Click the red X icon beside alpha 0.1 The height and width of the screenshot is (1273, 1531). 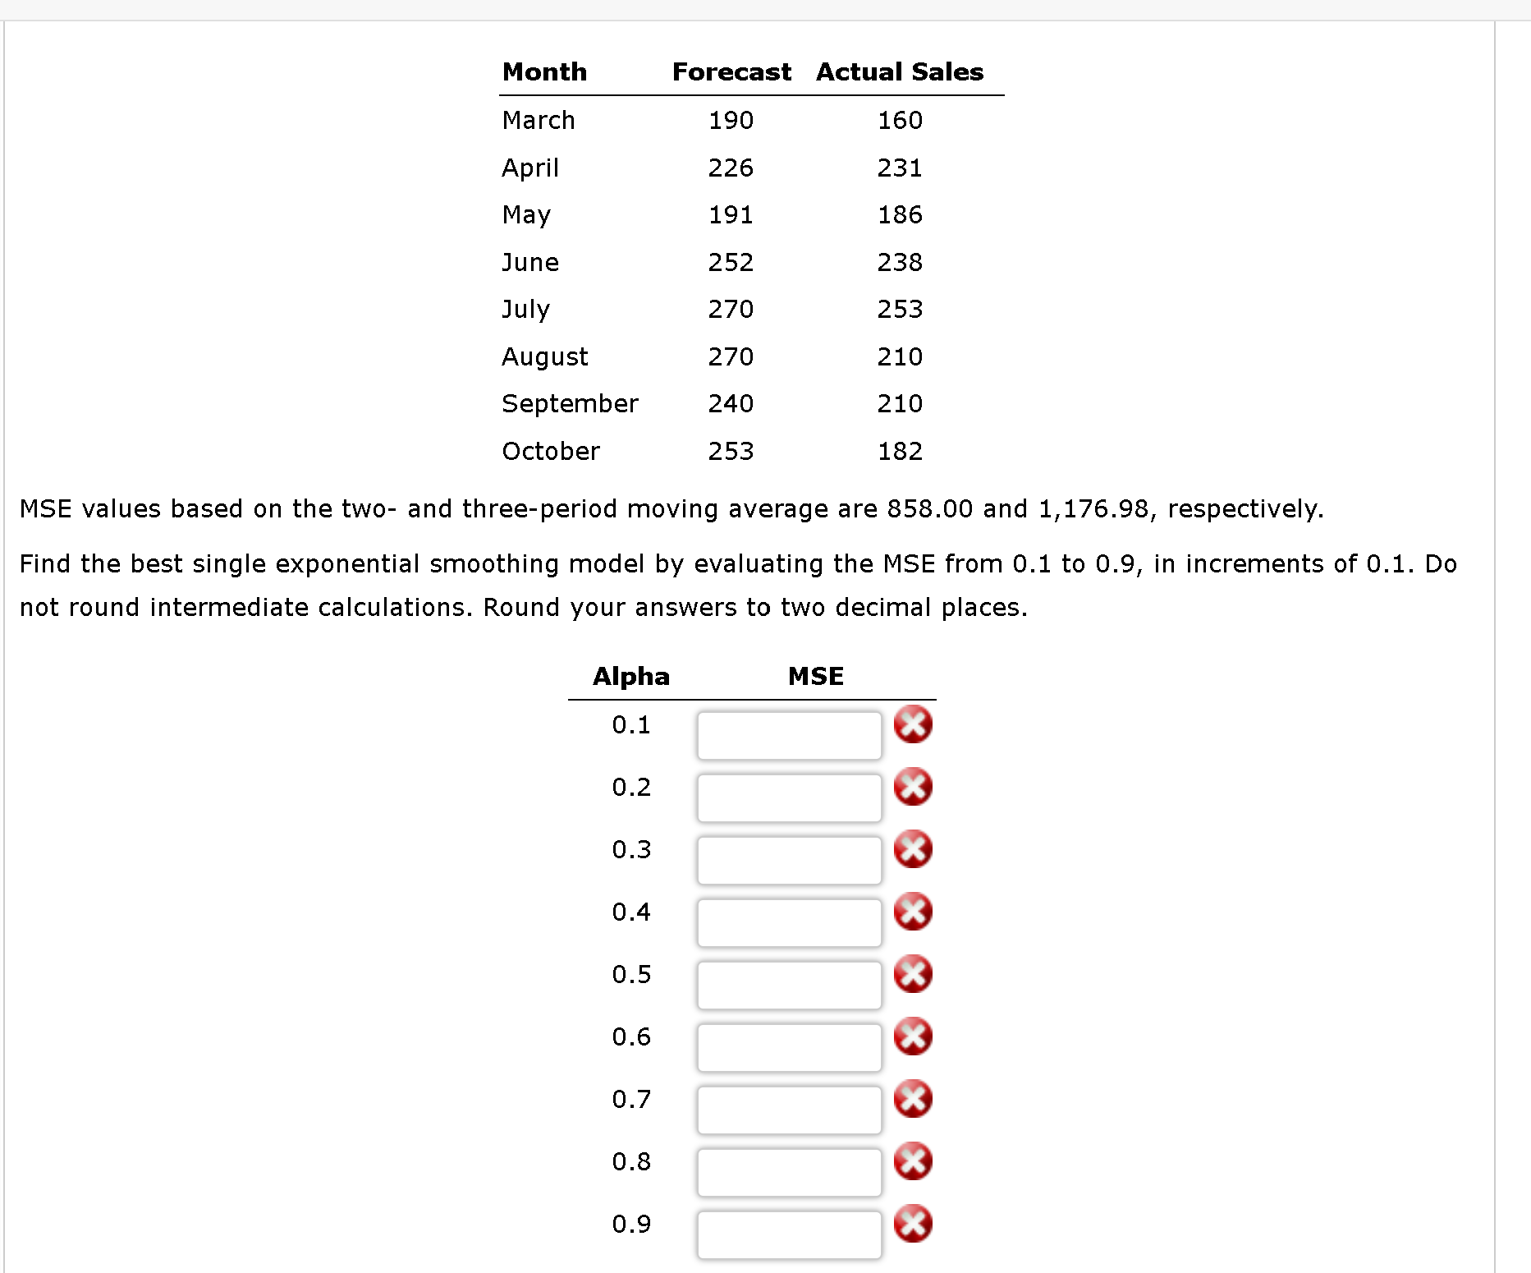pyautogui.click(x=914, y=725)
